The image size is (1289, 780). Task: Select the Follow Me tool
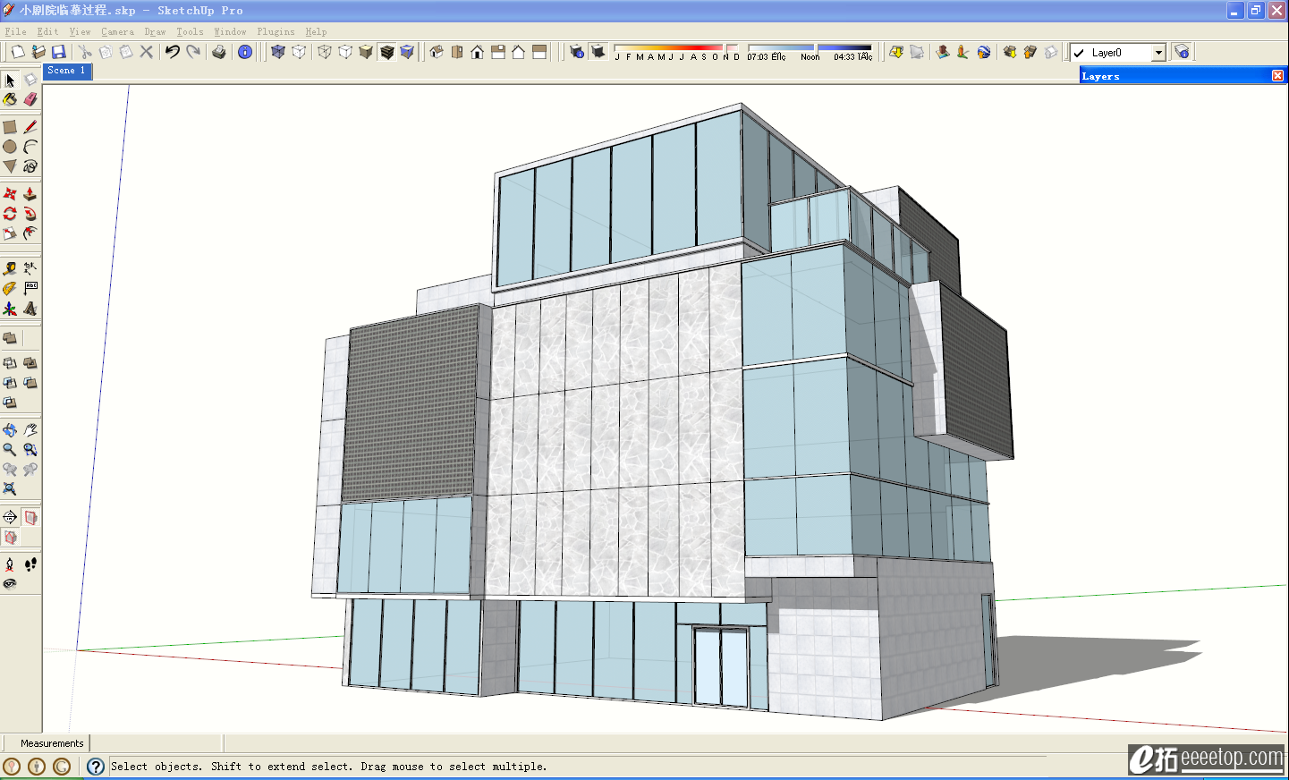pyautogui.click(x=30, y=214)
